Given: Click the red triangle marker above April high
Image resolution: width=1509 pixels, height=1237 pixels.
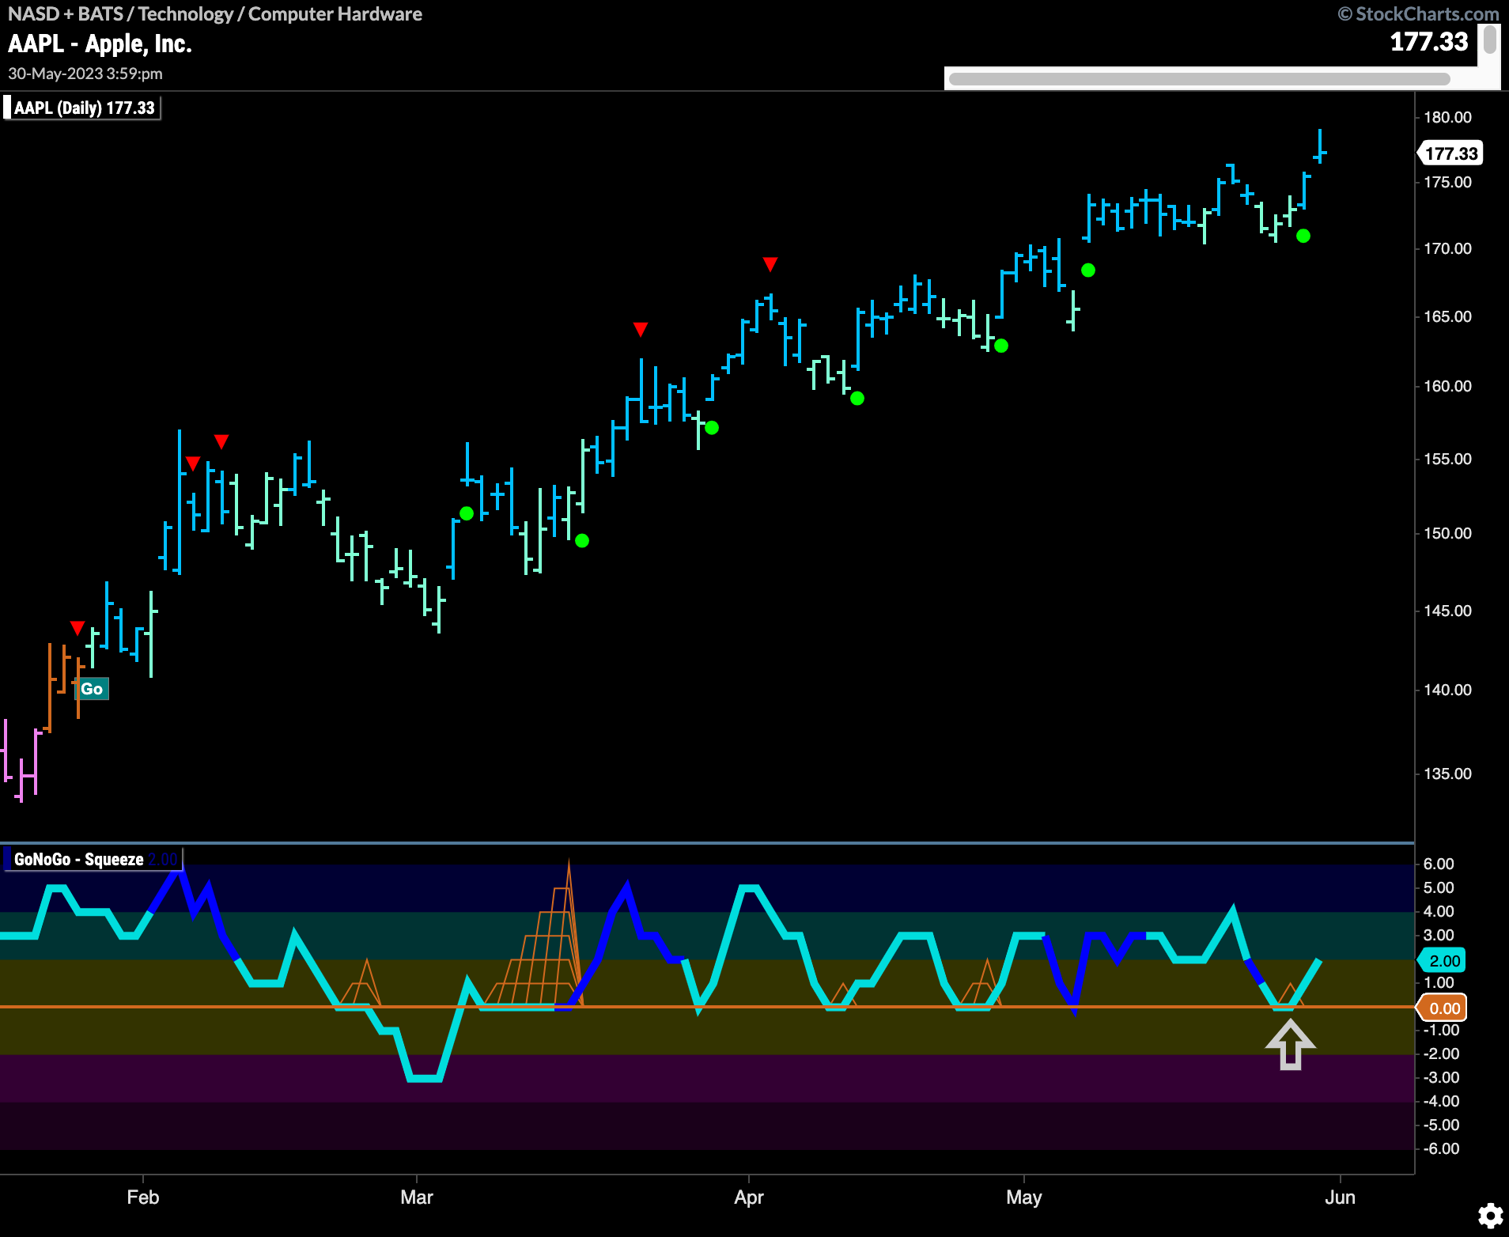Looking at the screenshot, I should (770, 263).
